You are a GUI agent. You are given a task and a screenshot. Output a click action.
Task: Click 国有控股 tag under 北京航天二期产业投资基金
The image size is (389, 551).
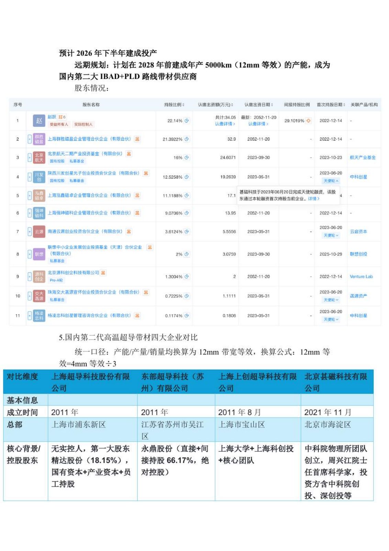57,161
